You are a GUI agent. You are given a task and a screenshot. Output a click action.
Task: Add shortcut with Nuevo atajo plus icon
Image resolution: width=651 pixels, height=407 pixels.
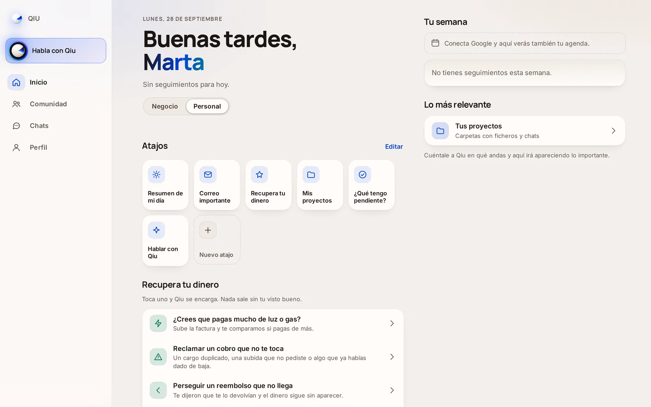click(x=208, y=230)
